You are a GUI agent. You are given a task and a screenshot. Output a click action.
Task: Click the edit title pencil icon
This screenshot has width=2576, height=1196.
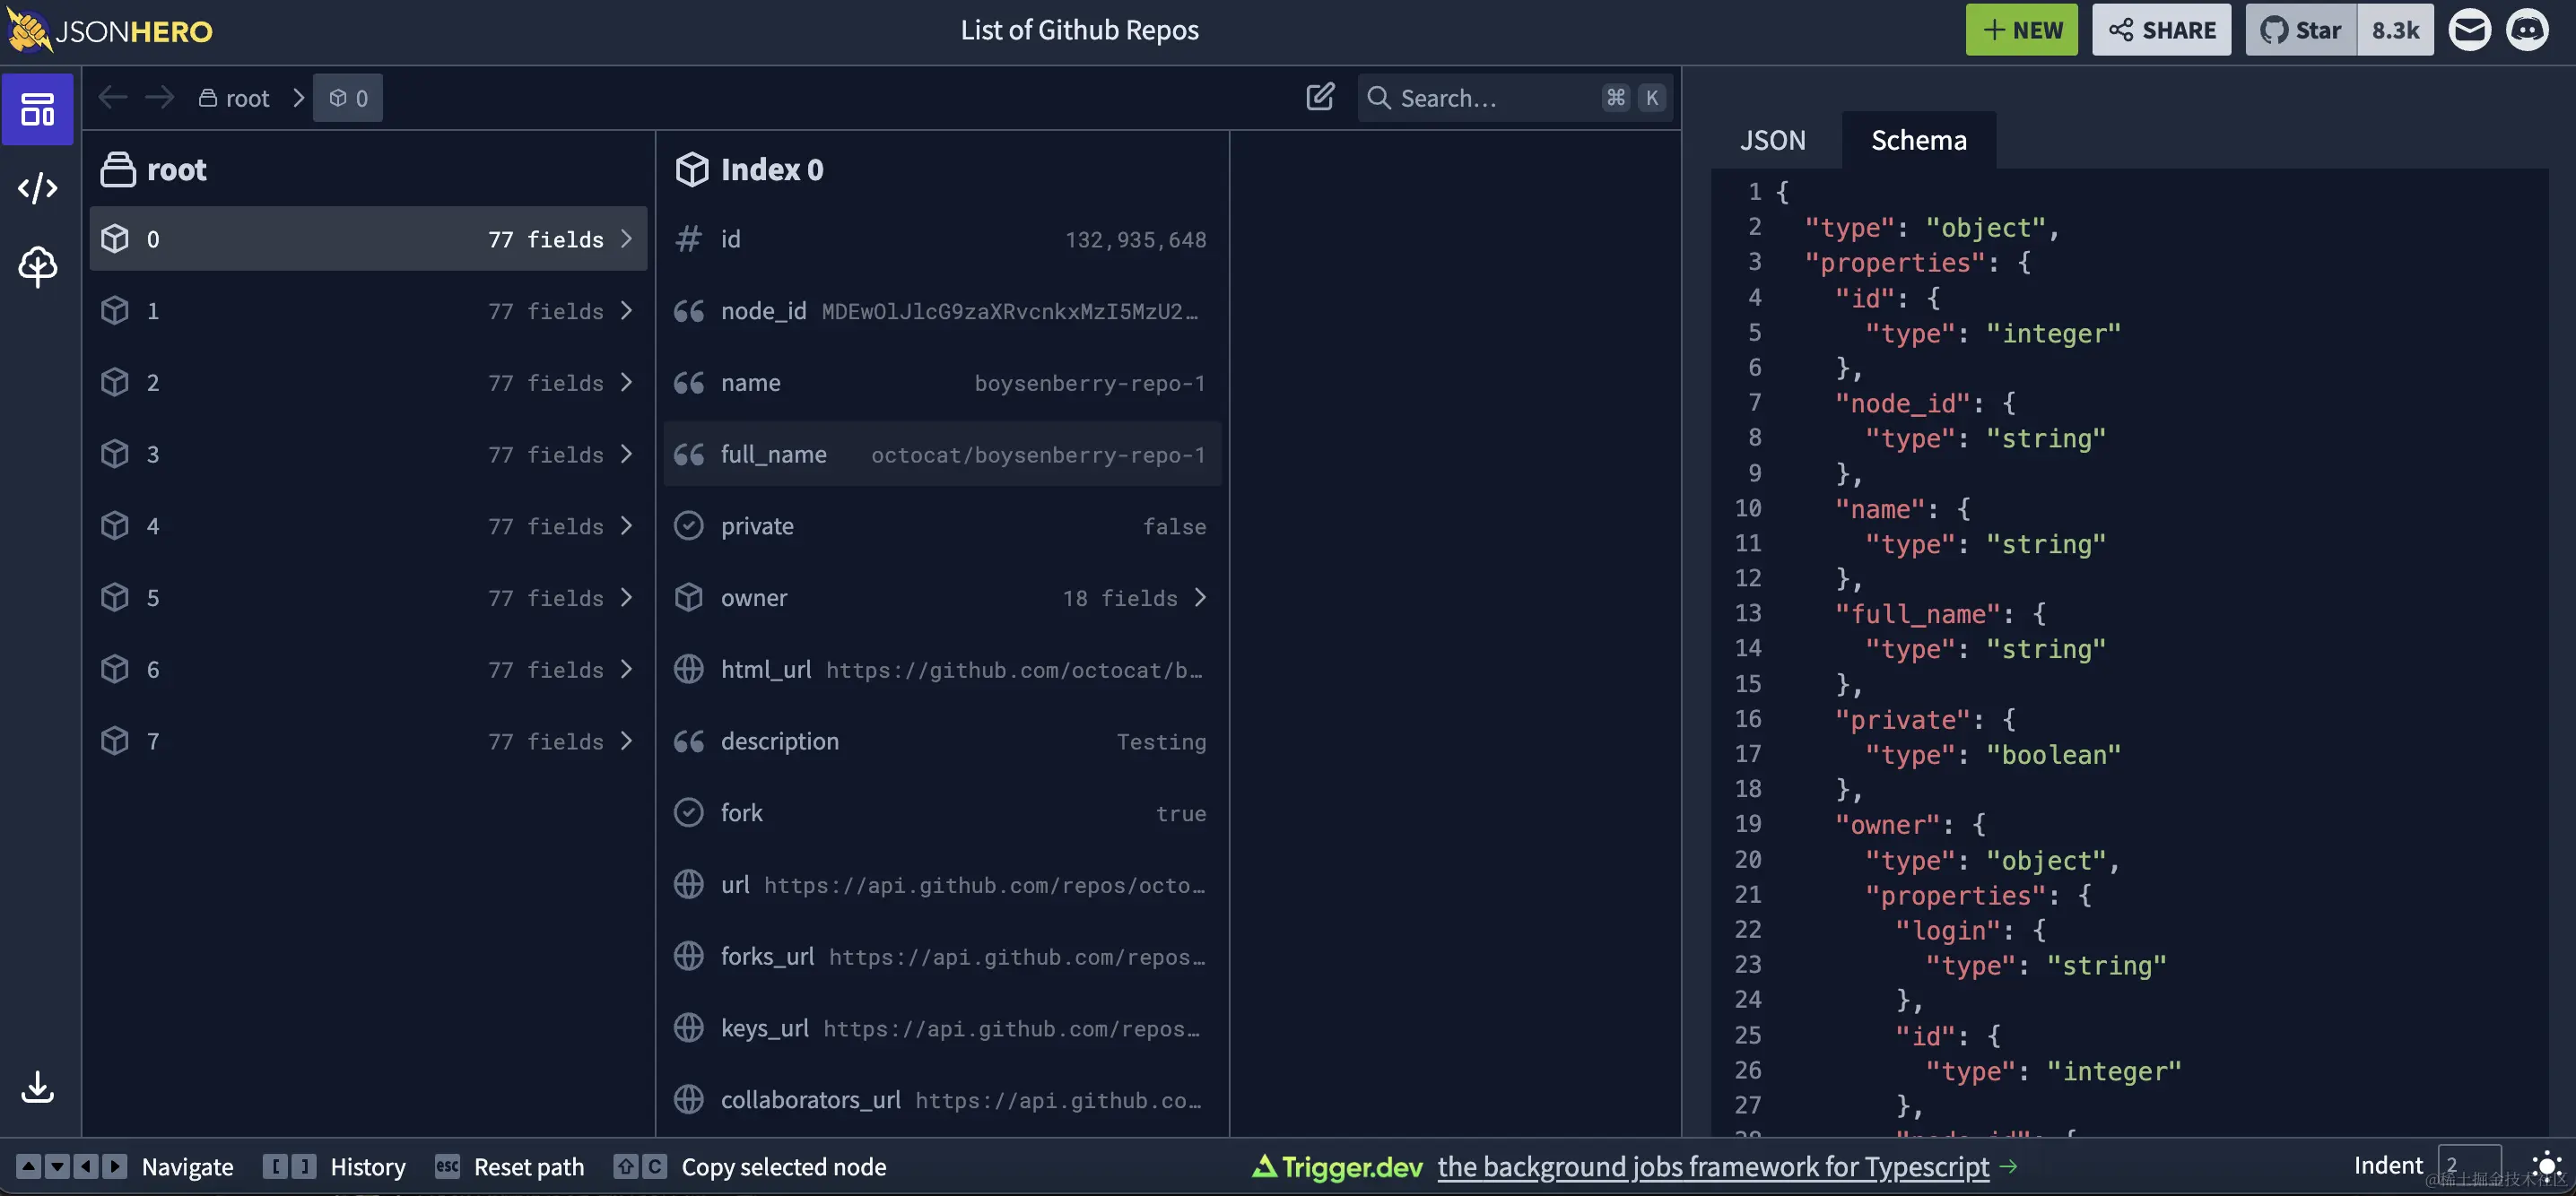(x=1319, y=97)
